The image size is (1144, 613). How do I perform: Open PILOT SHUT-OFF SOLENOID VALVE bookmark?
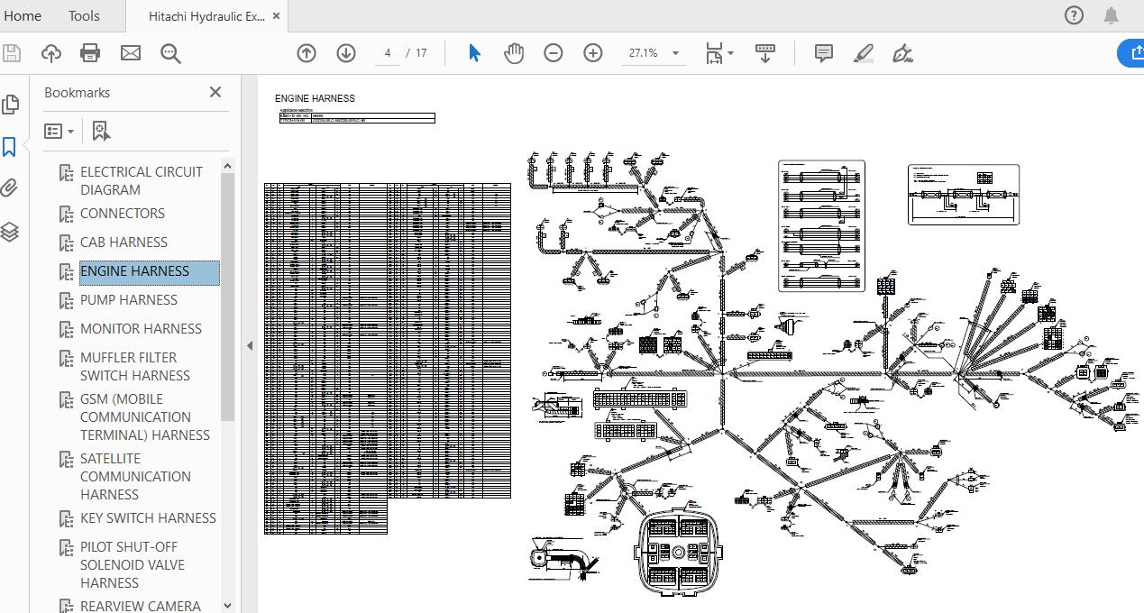pos(133,564)
